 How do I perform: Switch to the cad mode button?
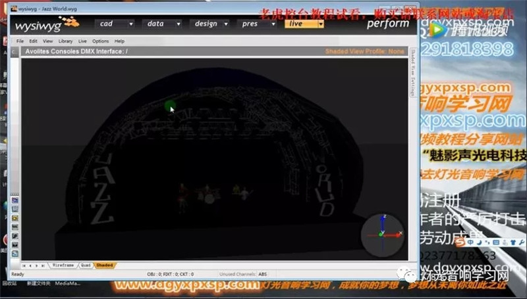point(111,24)
